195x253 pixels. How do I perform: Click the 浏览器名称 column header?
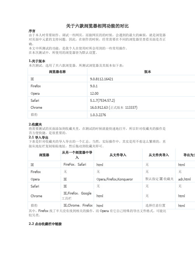(57, 72)
